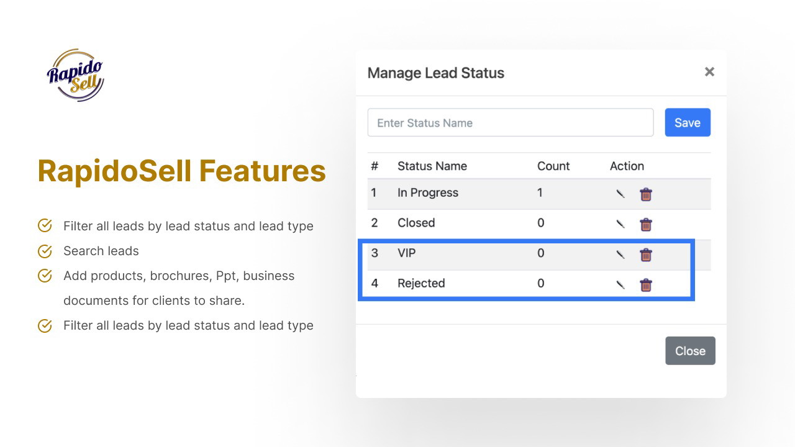Dismiss the Manage Lead Status dialog with X
Screen dimensions: 795x447
(709, 72)
